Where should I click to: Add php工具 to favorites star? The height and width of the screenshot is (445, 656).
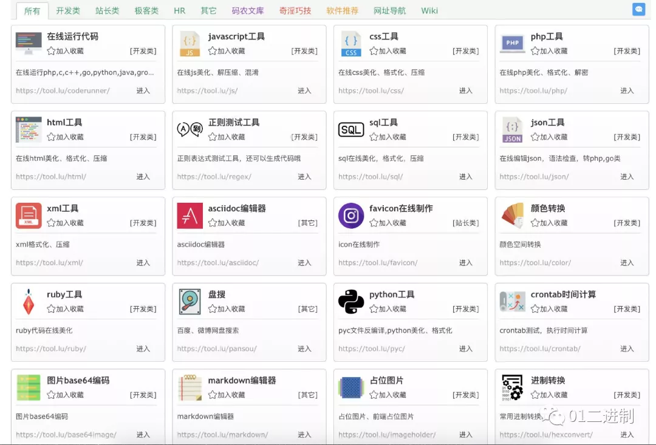[x=549, y=51]
